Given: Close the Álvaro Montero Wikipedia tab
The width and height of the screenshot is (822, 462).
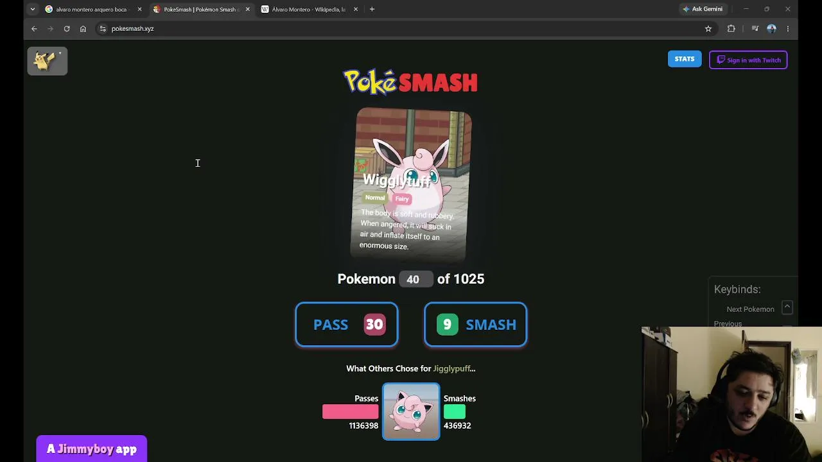Looking at the screenshot, I should [355, 9].
